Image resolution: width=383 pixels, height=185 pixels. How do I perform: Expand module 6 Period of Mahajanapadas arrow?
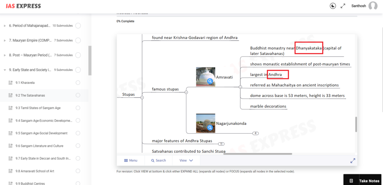(x=5, y=26)
